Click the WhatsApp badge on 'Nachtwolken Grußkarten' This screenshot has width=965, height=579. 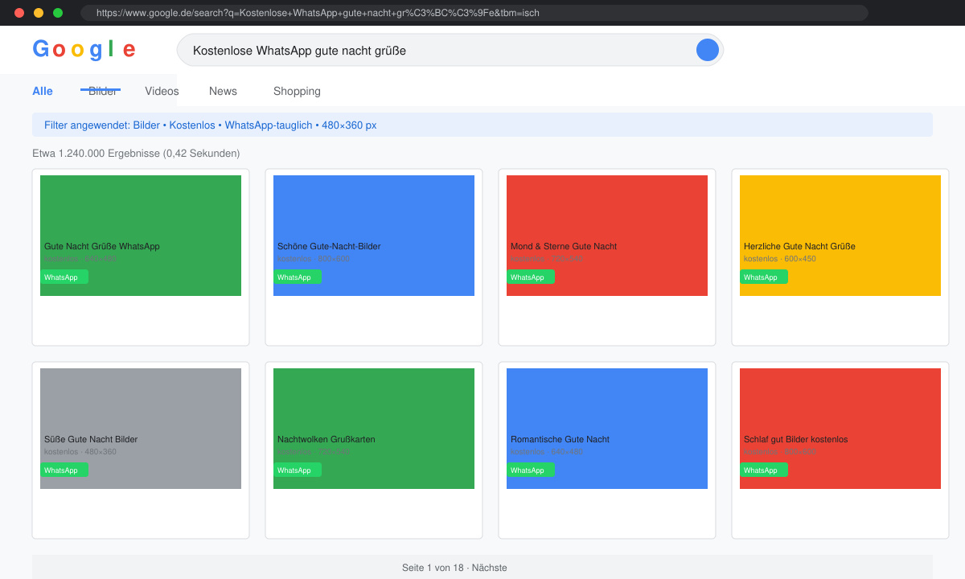(298, 470)
